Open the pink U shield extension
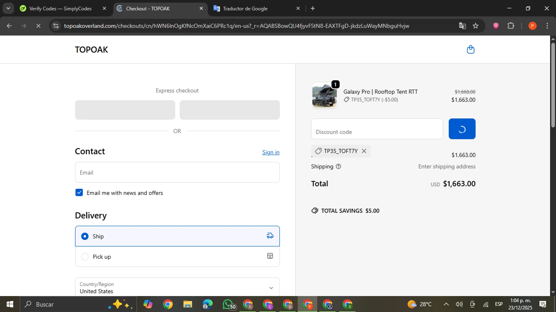The height and width of the screenshot is (312, 556). point(496,26)
